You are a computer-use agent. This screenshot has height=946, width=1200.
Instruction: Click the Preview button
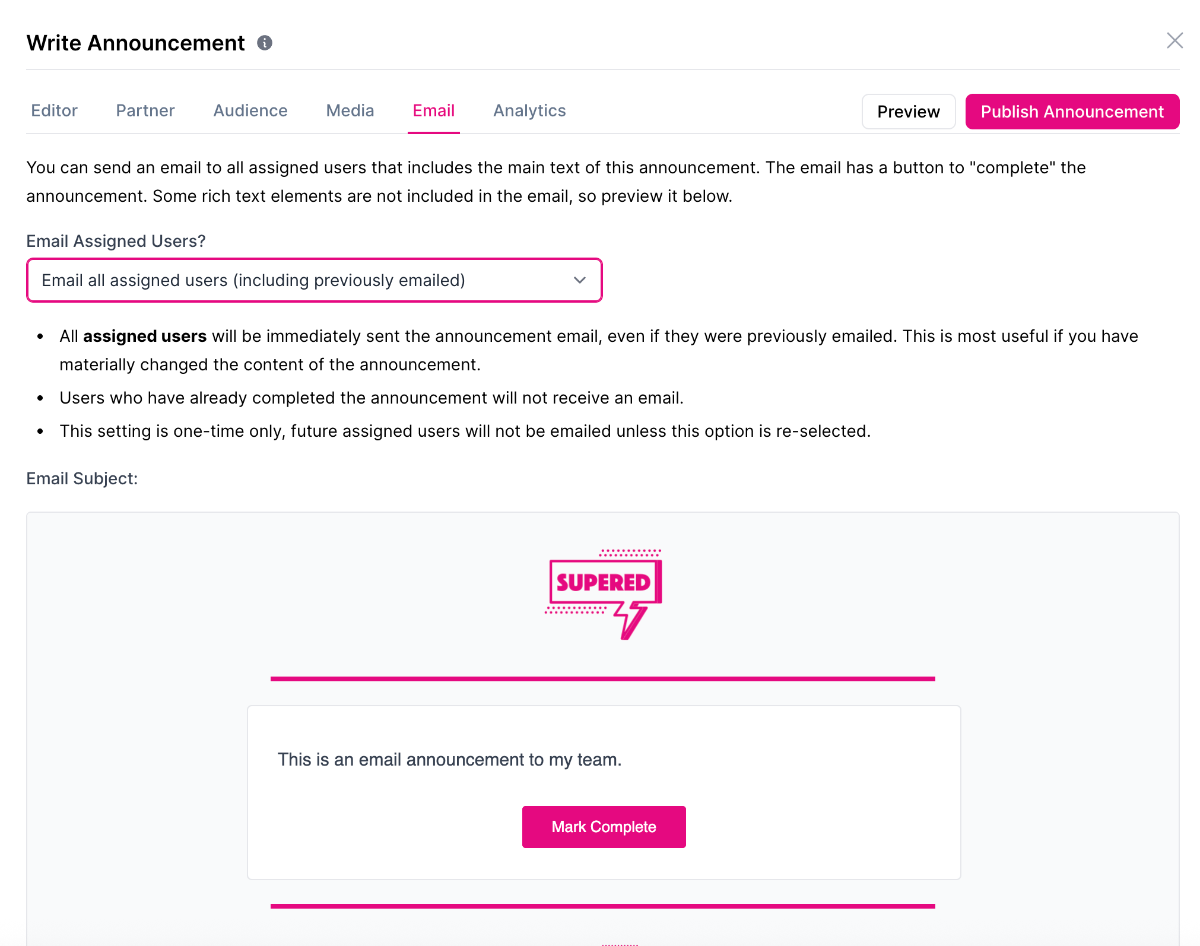point(909,112)
